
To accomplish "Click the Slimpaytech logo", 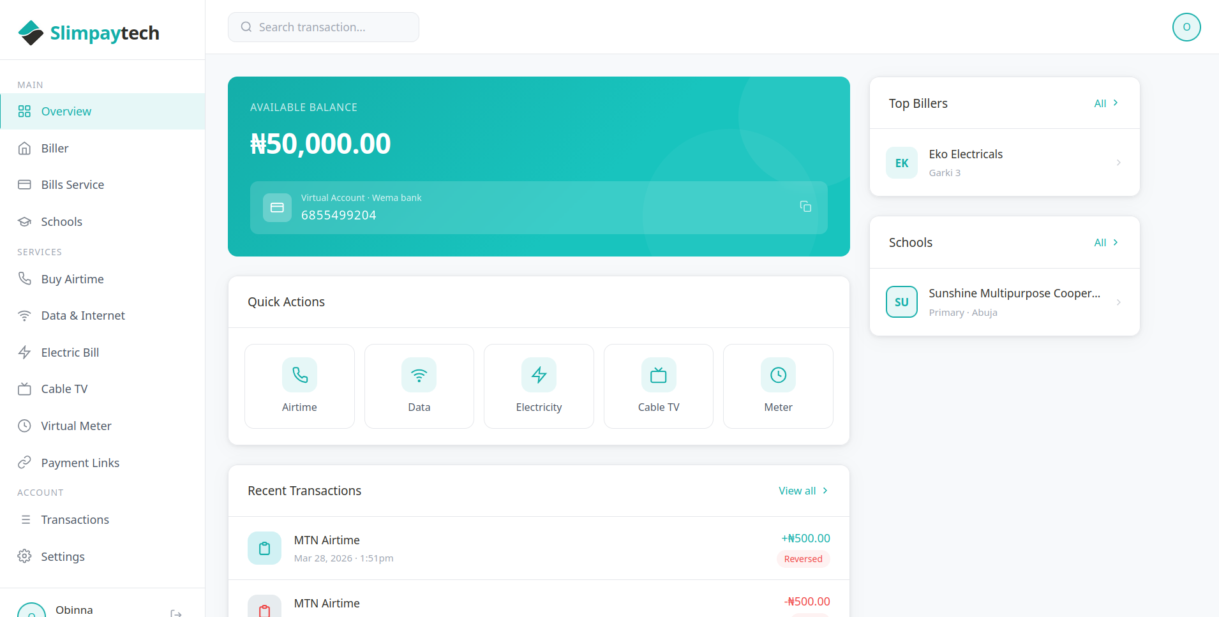I will [89, 33].
